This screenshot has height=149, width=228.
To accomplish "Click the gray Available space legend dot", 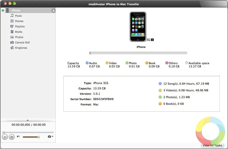I will point(187,63).
